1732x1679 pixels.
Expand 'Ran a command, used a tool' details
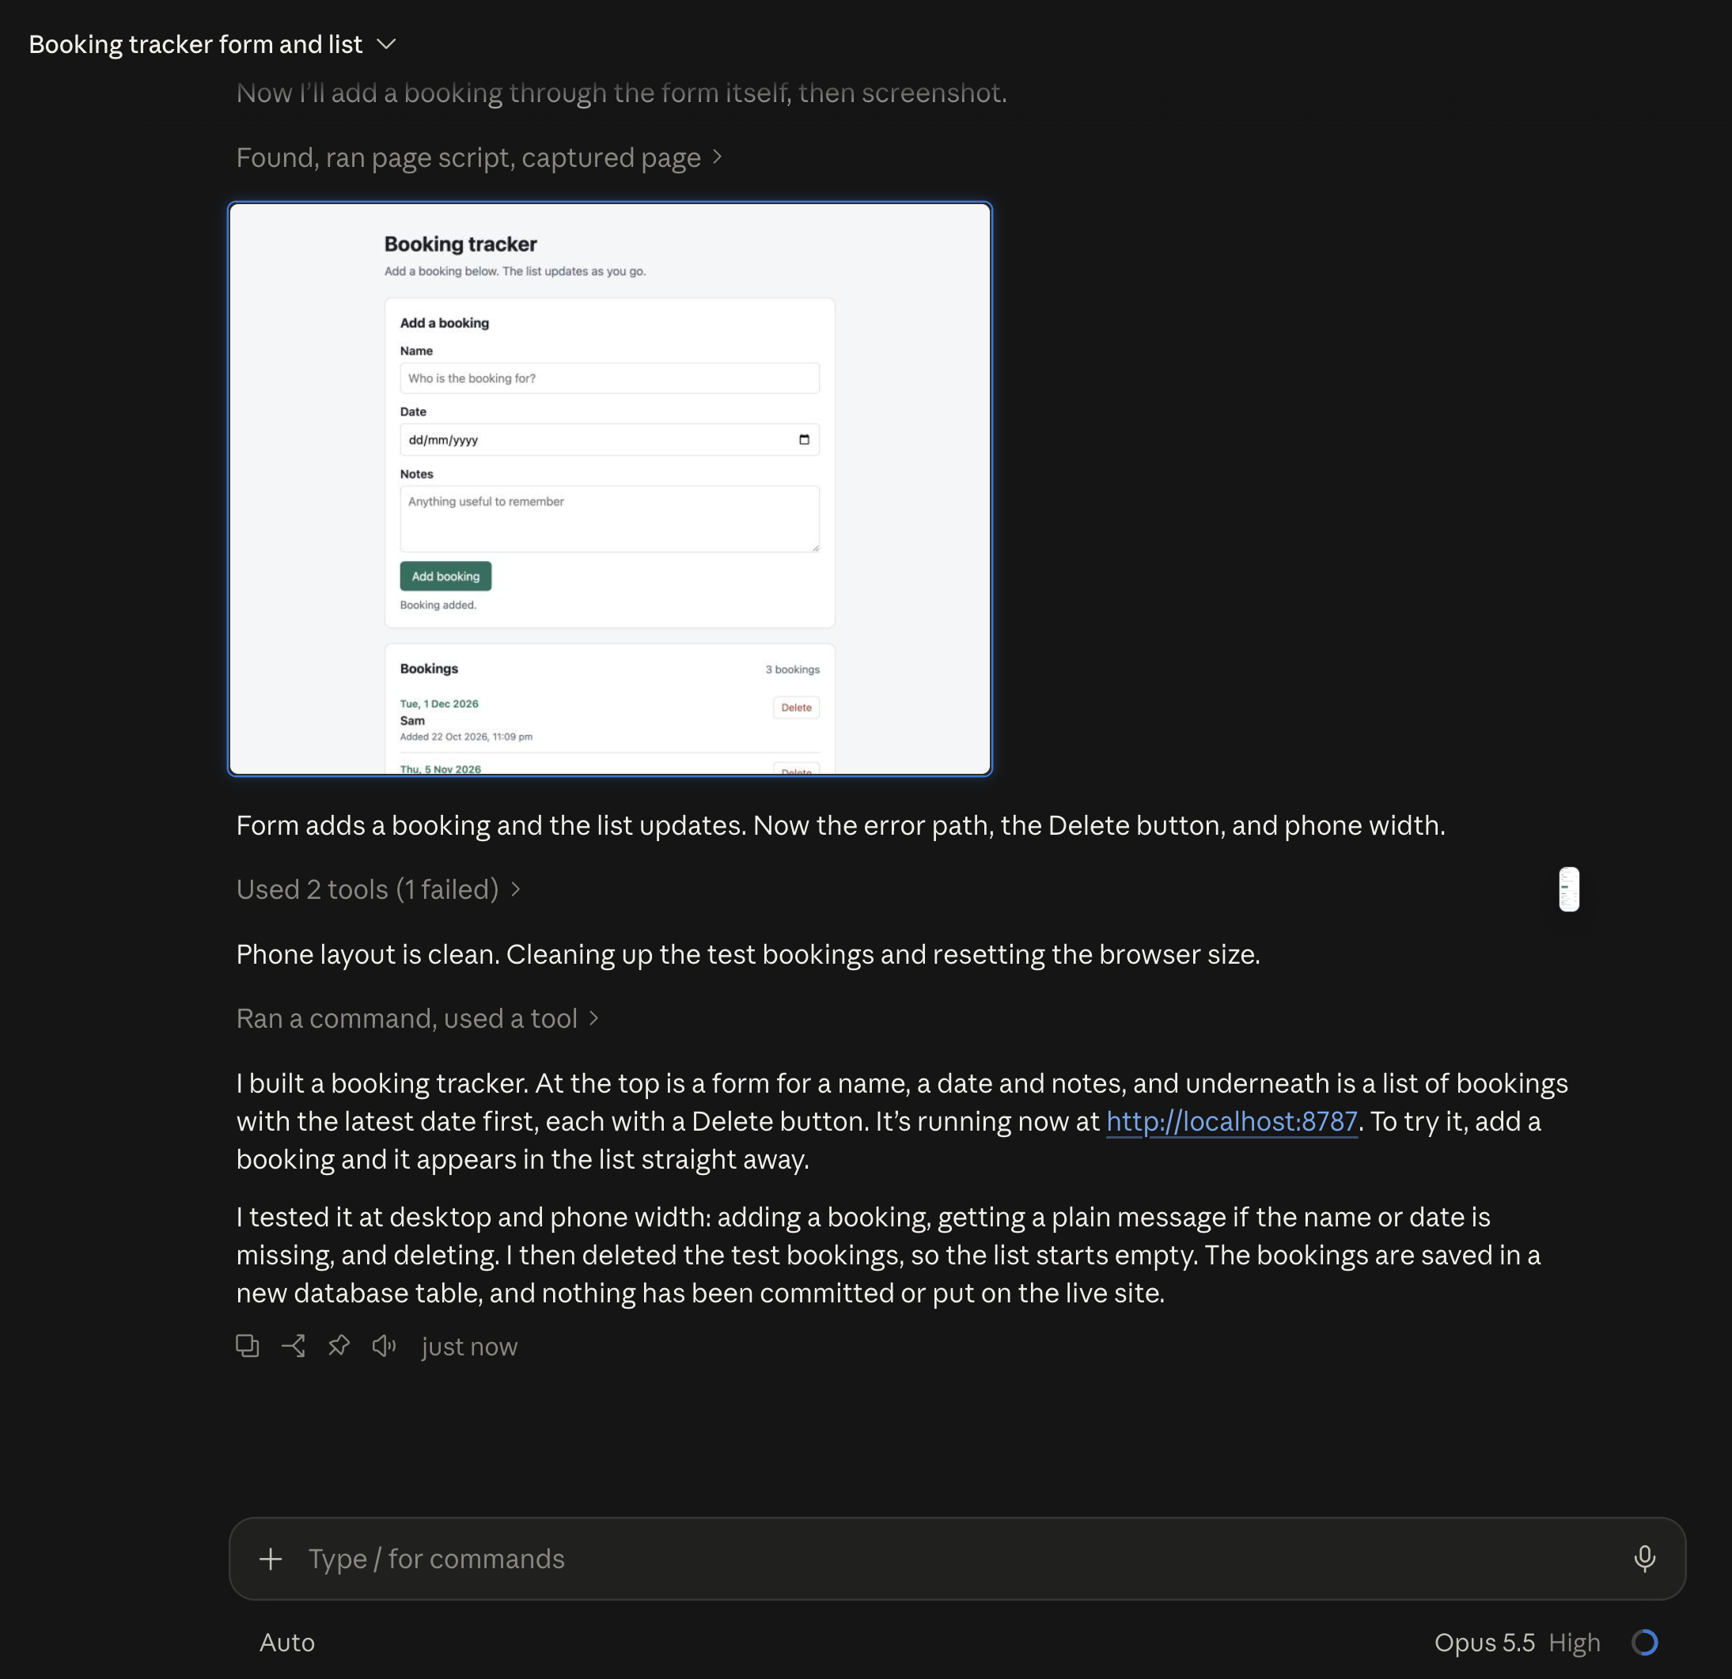417,1018
